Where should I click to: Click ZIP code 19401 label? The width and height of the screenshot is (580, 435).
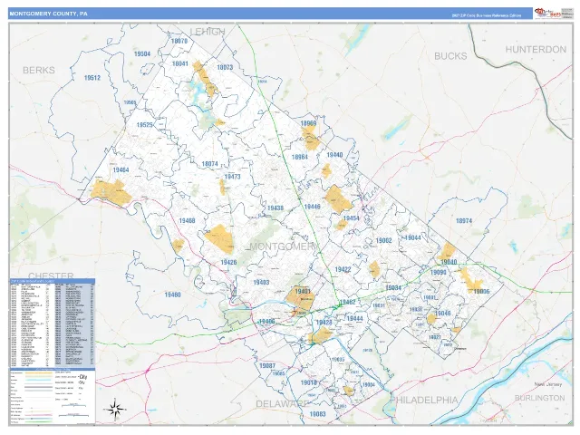pos(303,291)
